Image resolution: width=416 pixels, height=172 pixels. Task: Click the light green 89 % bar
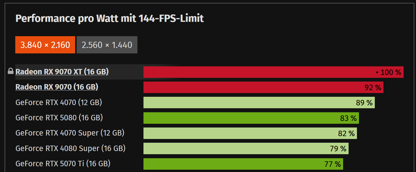click(259, 103)
